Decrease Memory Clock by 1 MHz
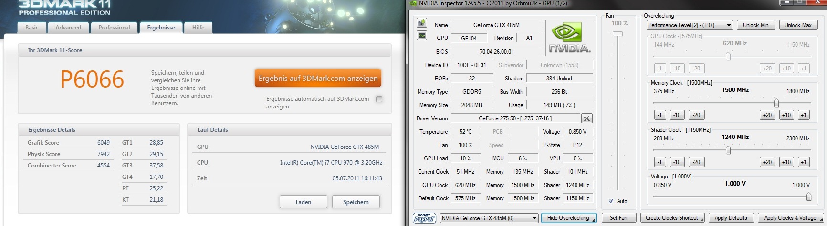Image resolution: width=827 pixels, height=226 pixels. pos(660,115)
